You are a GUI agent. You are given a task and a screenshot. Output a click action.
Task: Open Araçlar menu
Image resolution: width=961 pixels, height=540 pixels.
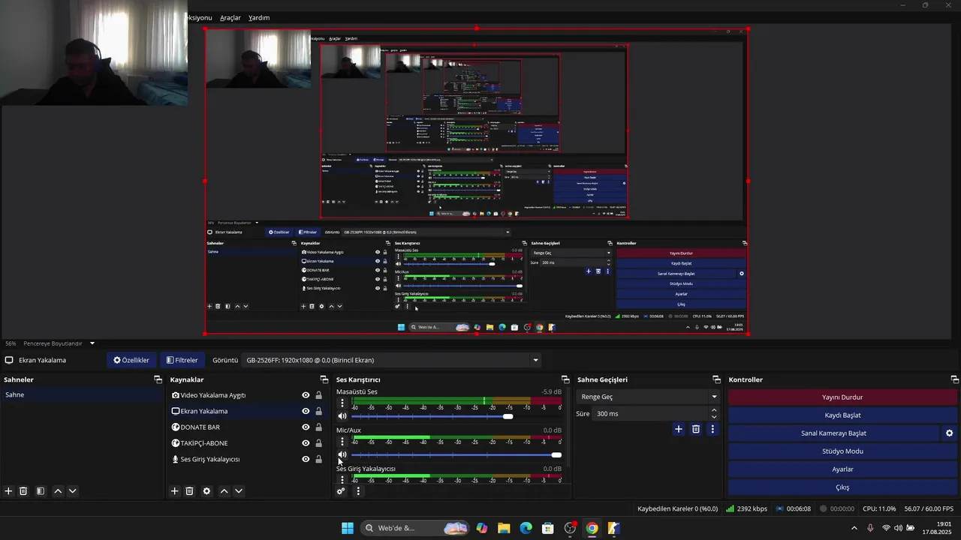pos(230,17)
